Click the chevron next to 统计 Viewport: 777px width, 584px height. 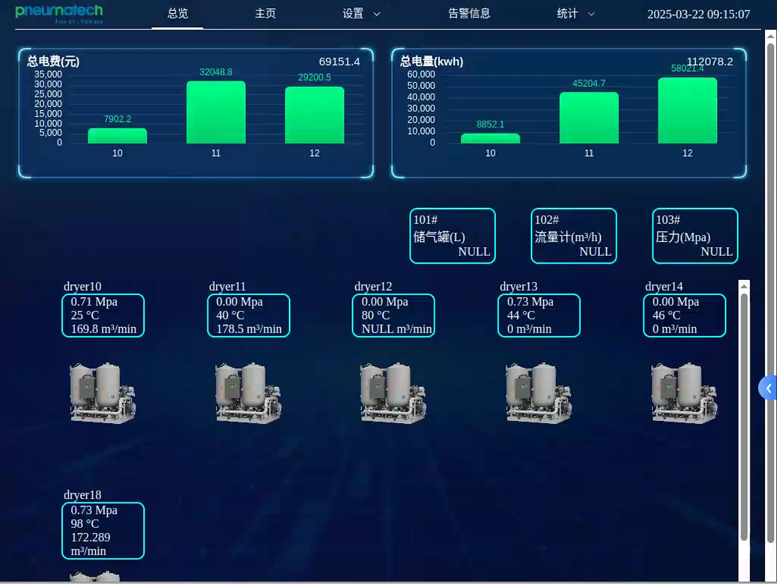click(591, 14)
